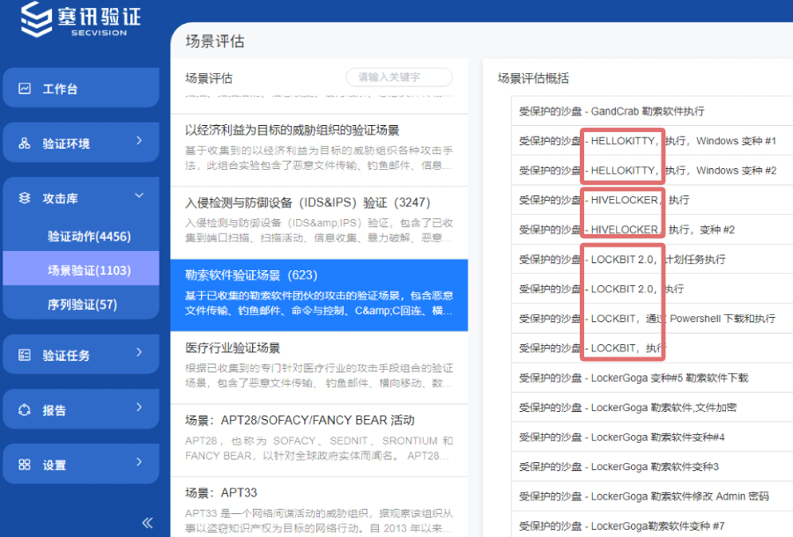
Task: Click LockerGoga 勒索软件修改 Admin 密码 row
Action: 652,497
